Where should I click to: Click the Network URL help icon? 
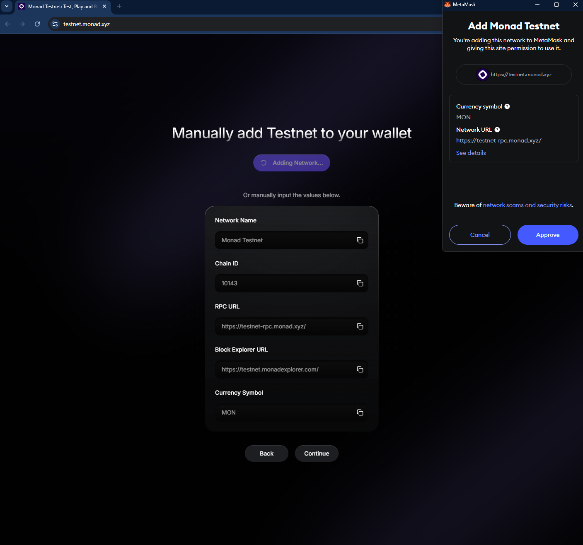pos(497,130)
